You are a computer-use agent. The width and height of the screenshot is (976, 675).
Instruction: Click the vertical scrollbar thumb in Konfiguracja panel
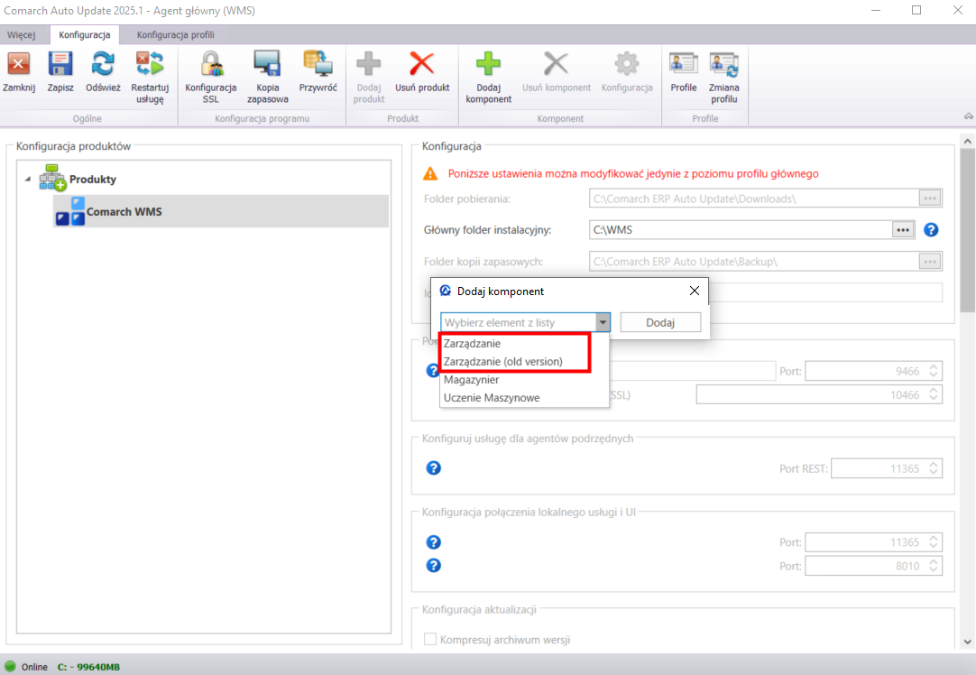tap(967, 230)
